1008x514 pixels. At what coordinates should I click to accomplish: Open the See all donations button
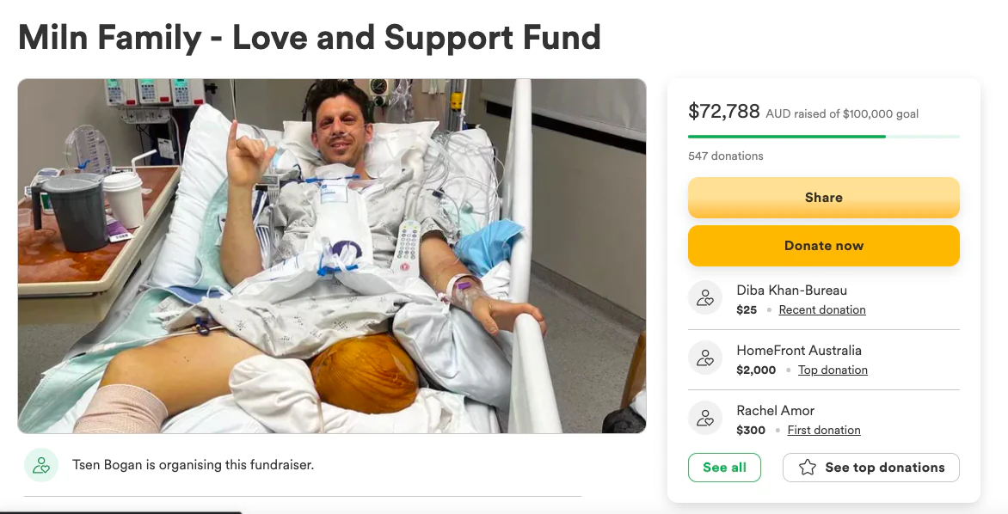724,468
